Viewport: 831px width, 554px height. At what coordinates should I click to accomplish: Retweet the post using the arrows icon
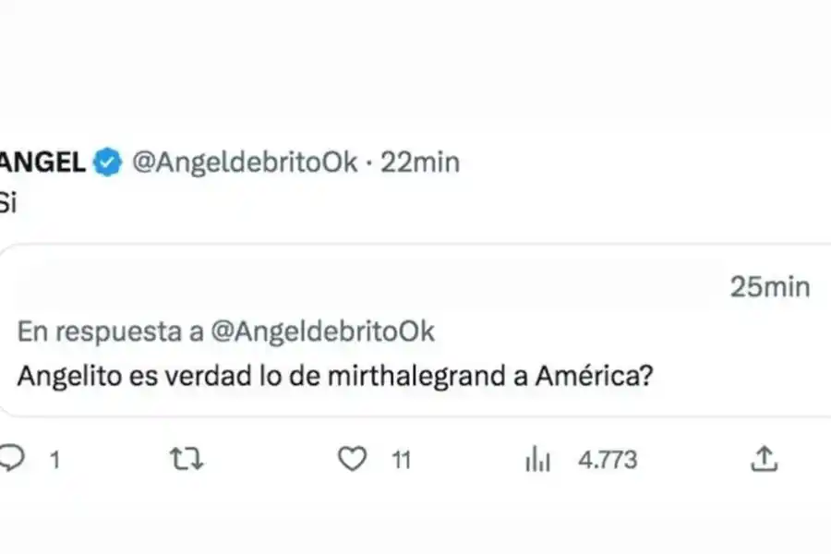pos(187,459)
